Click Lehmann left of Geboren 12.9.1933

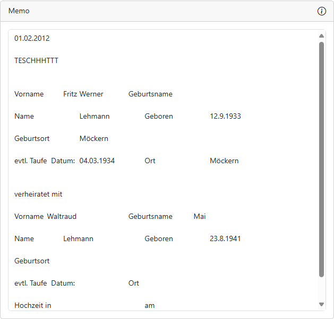(95, 116)
